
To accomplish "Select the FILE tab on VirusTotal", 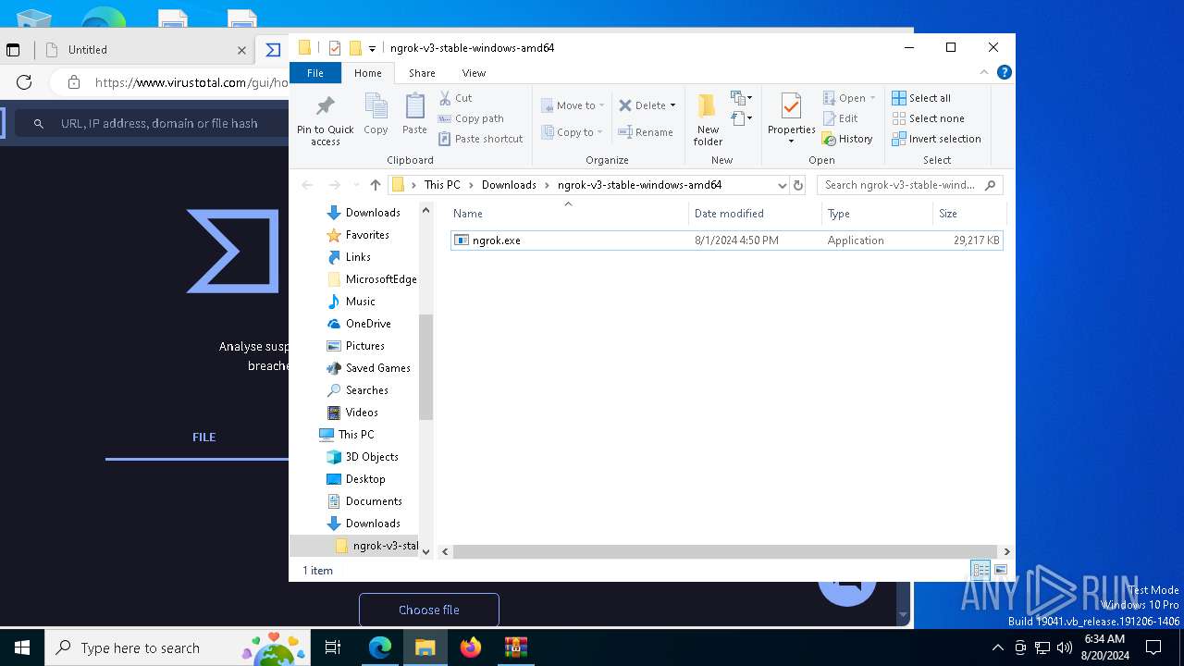I will point(203,438).
